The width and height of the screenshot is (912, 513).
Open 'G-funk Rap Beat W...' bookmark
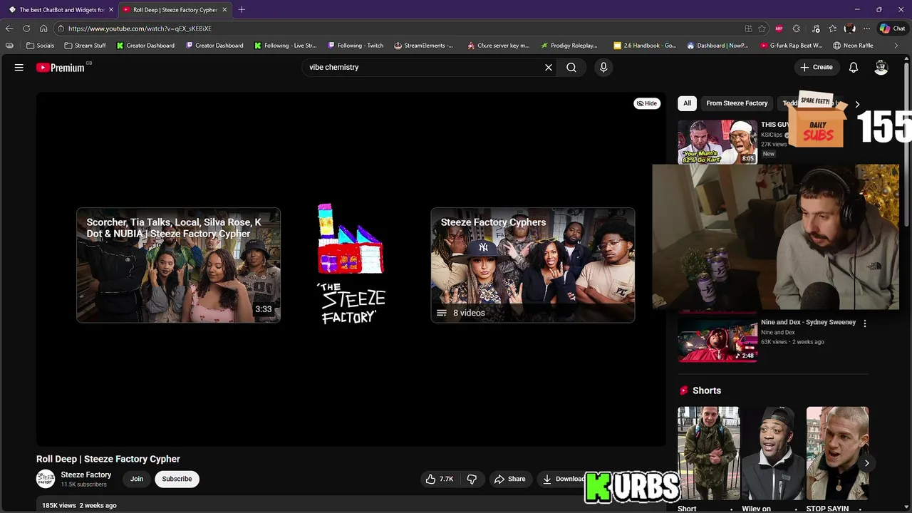pyautogui.click(x=791, y=46)
